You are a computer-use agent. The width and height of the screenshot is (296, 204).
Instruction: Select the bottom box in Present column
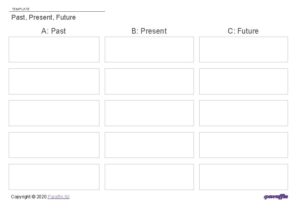point(149,177)
